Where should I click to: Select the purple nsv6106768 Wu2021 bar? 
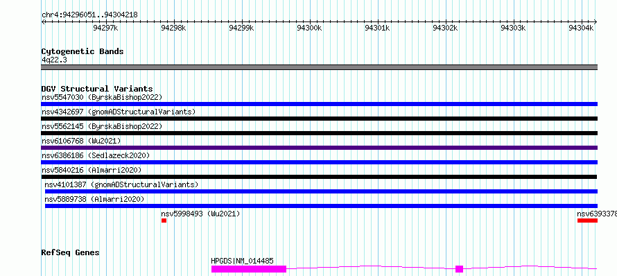point(319,148)
